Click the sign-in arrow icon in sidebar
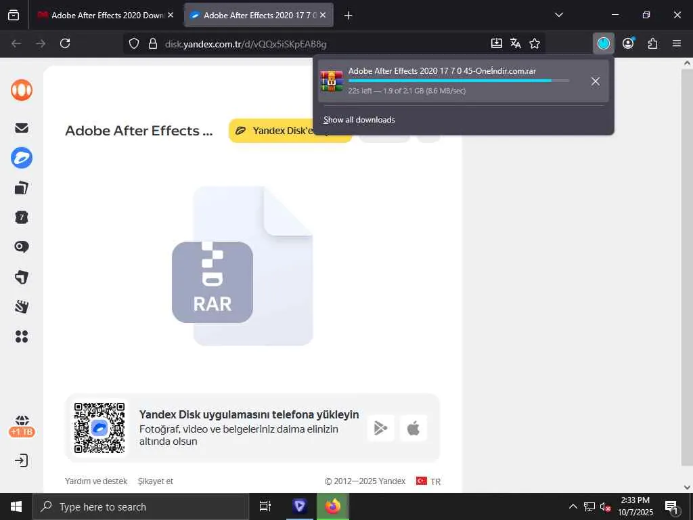 pyautogui.click(x=21, y=460)
